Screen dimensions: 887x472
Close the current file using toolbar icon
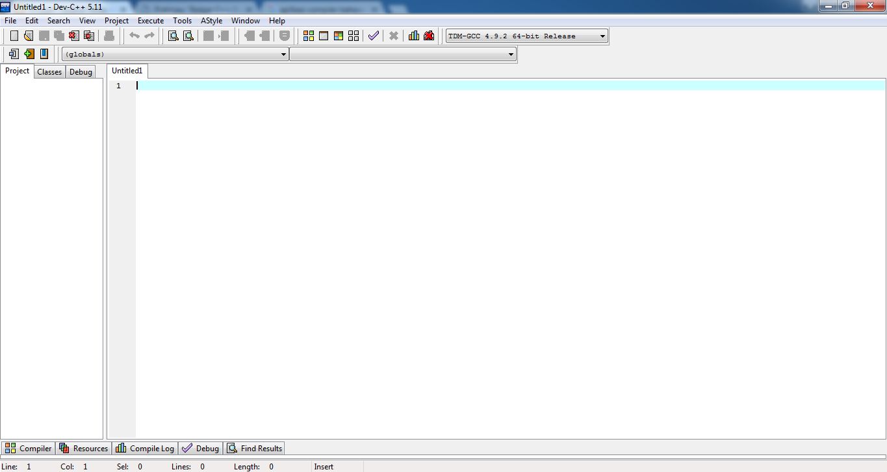point(74,36)
